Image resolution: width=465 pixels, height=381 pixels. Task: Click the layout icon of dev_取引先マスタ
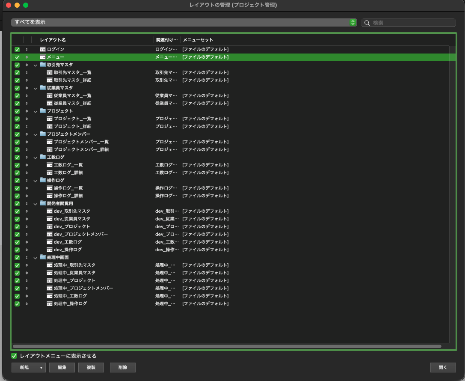pos(50,211)
